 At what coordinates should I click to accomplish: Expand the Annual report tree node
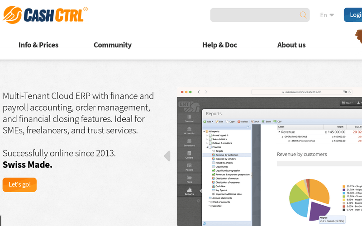tap(207, 135)
